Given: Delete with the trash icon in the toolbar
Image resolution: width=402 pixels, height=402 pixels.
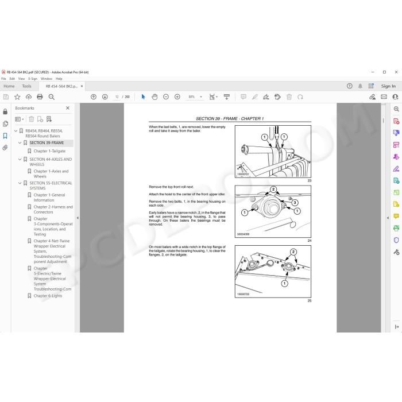Looking at the screenshot, I should [289, 97].
